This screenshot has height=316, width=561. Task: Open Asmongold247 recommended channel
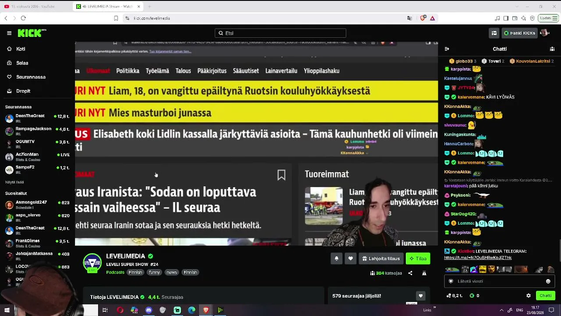(x=37, y=205)
